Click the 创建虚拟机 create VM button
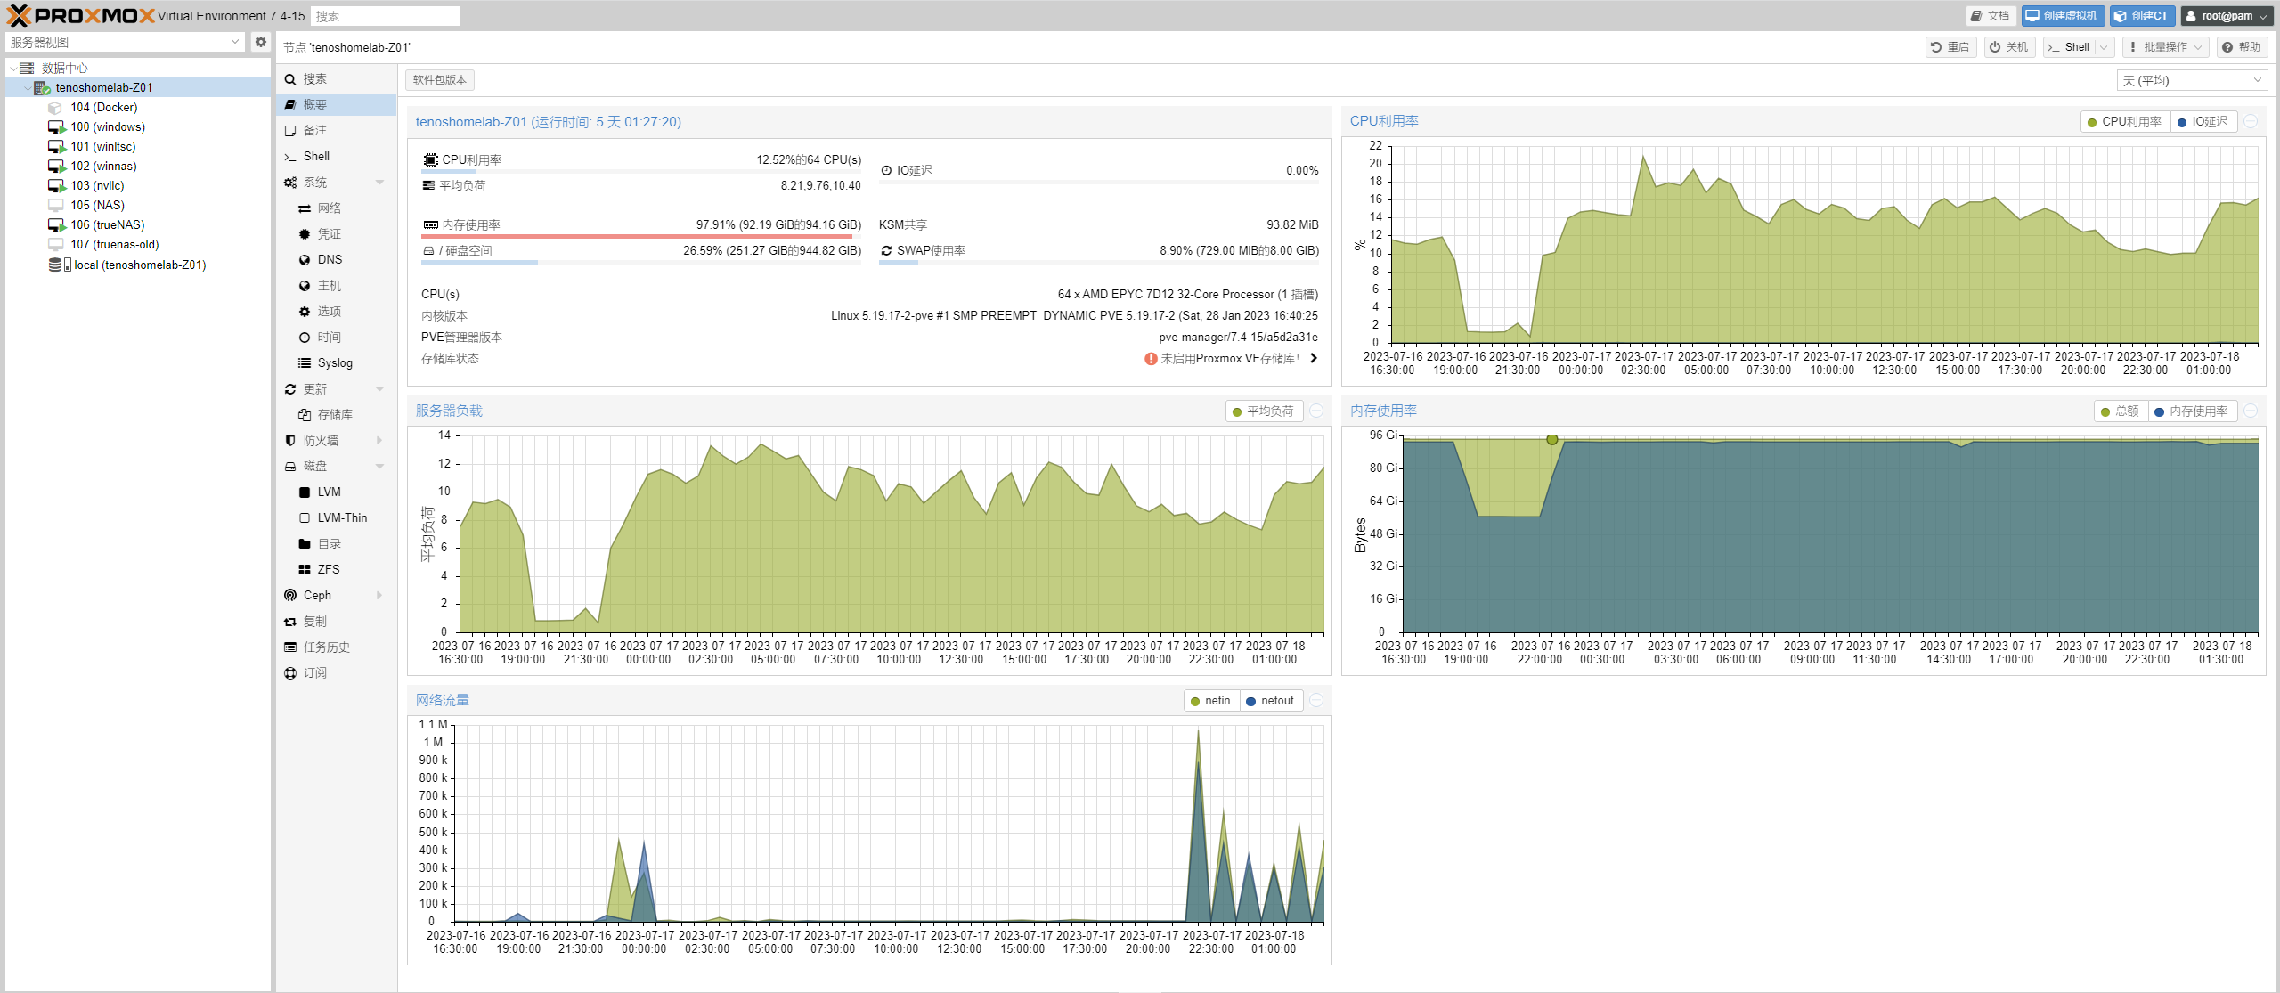This screenshot has width=2280, height=993. tap(2064, 16)
